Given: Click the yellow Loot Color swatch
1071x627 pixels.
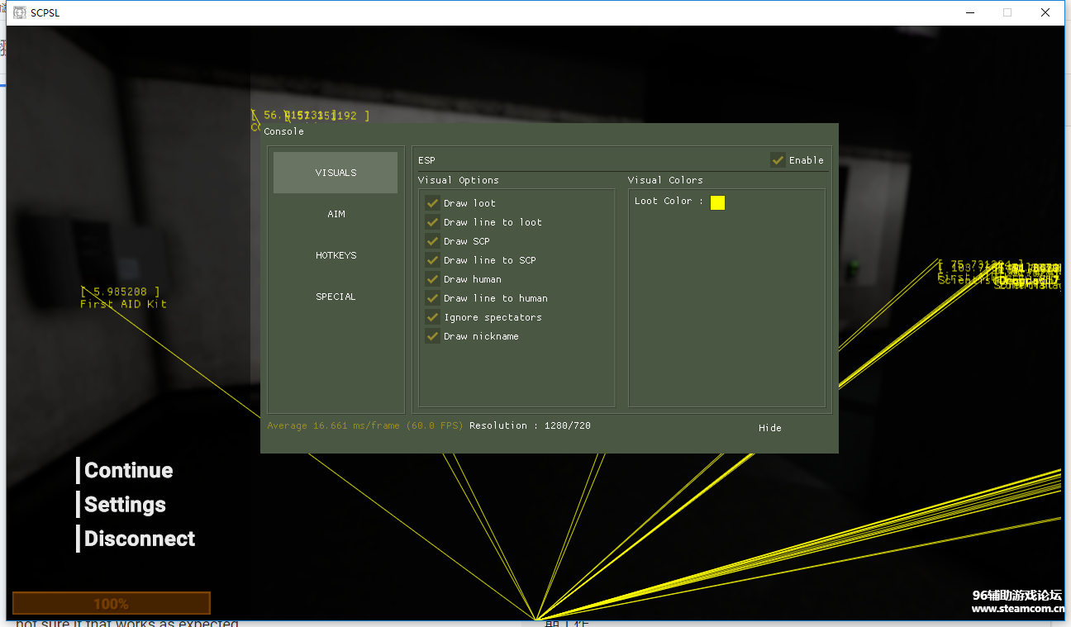Looking at the screenshot, I should point(717,202).
